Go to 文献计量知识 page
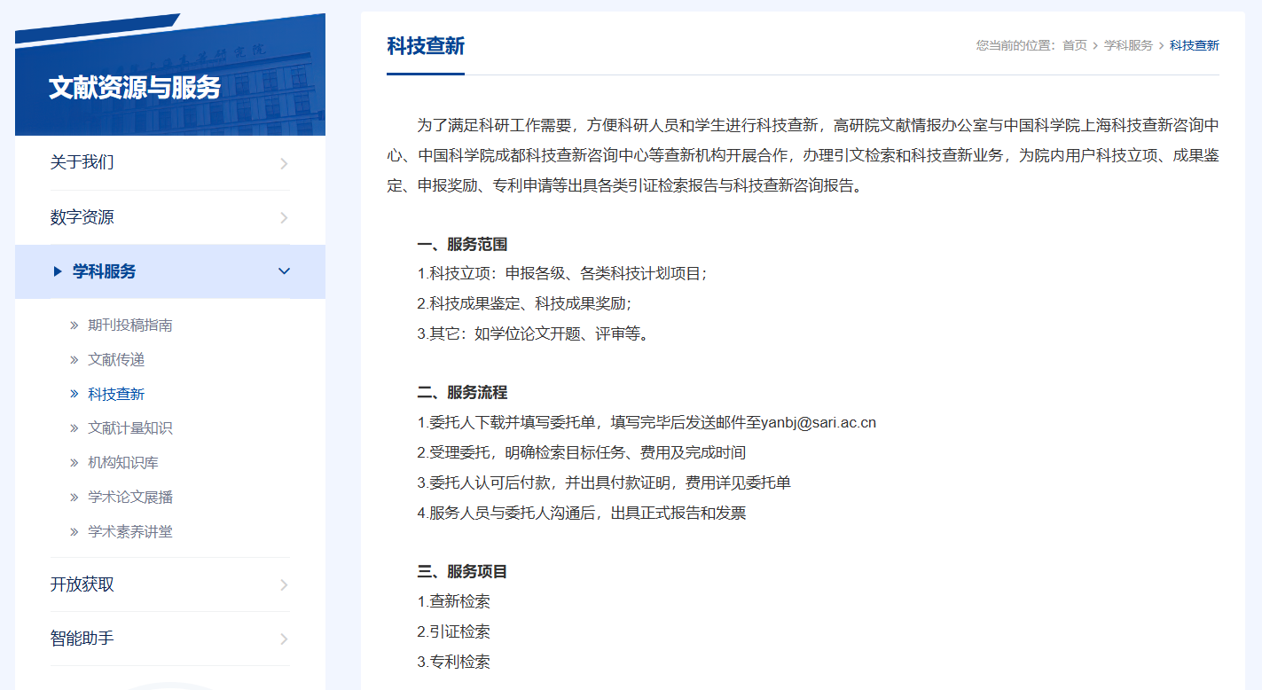Image resolution: width=1262 pixels, height=690 pixels. pos(129,428)
